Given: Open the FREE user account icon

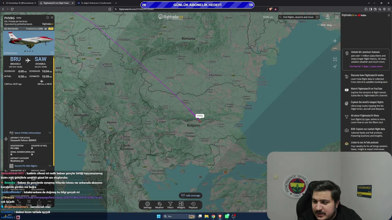Looking at the screenshot, I should coord(327,17).
